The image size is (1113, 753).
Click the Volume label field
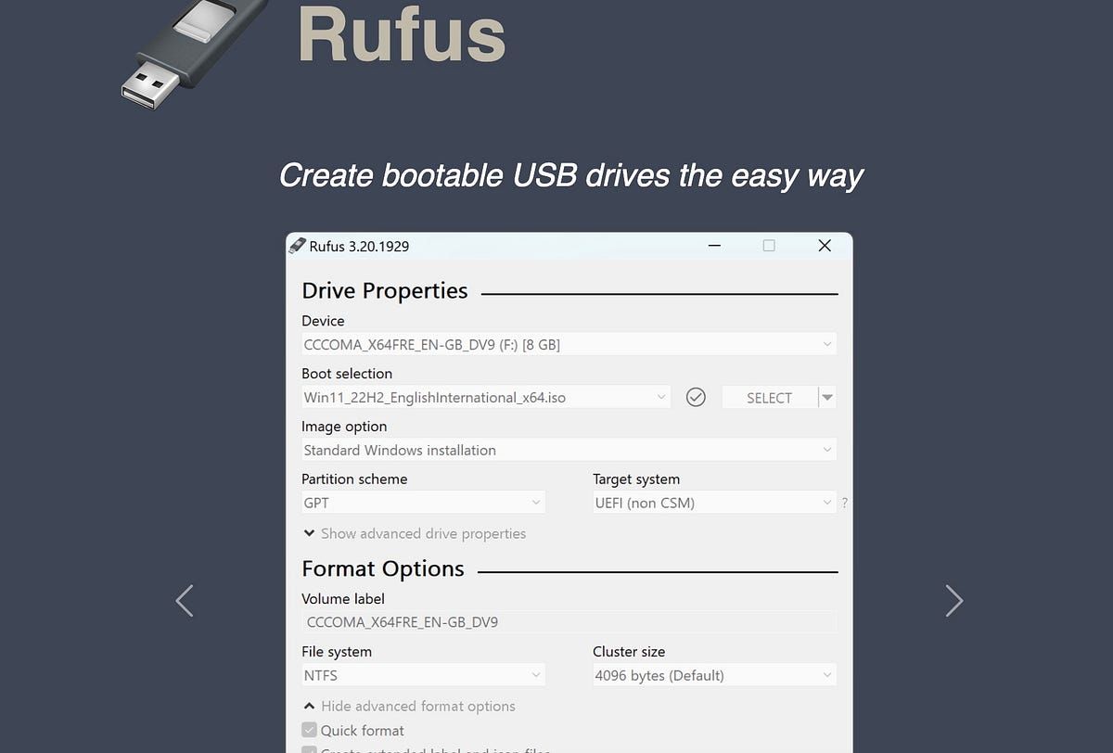[569, 622]
